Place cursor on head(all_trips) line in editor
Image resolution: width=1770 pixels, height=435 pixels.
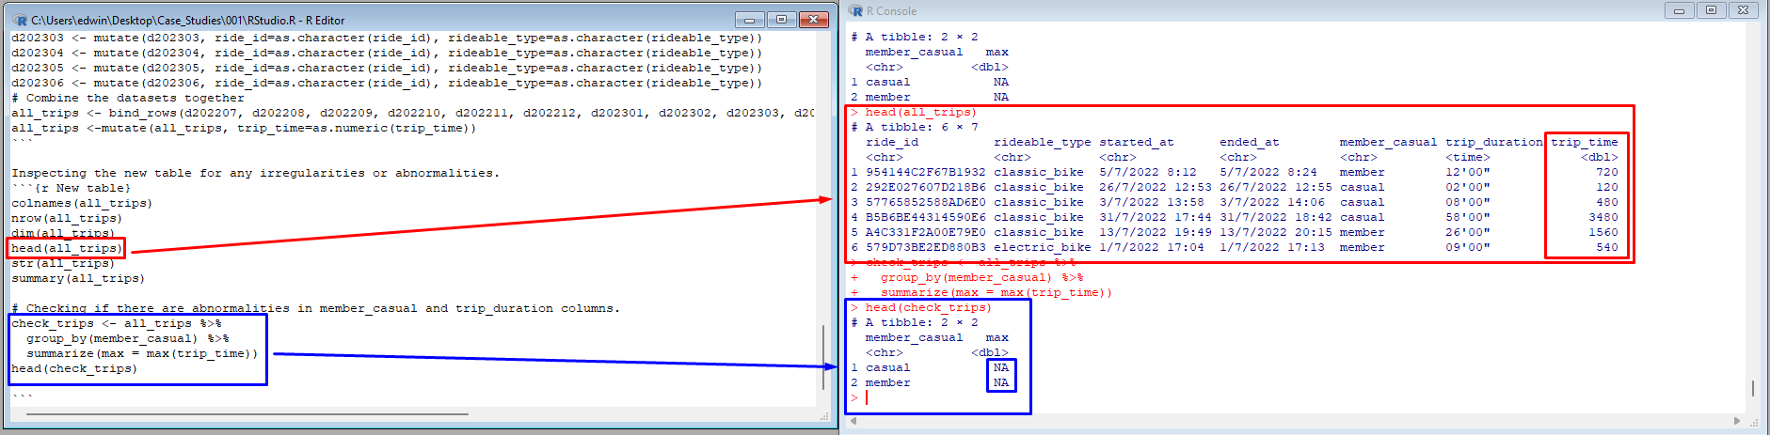[66, 248]
